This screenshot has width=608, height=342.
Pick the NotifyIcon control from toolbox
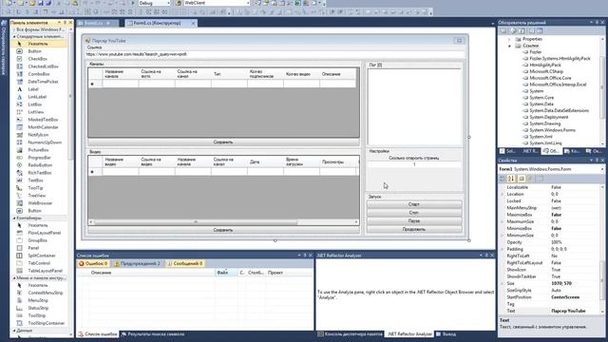click(38, 135)
